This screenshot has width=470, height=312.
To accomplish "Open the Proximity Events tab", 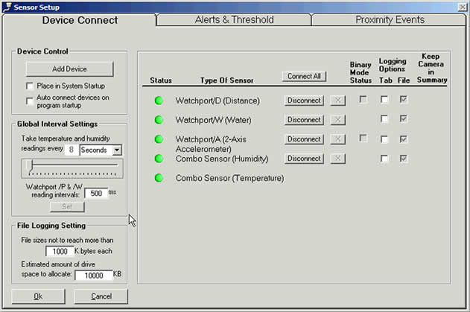I will [x=390, y=20].
